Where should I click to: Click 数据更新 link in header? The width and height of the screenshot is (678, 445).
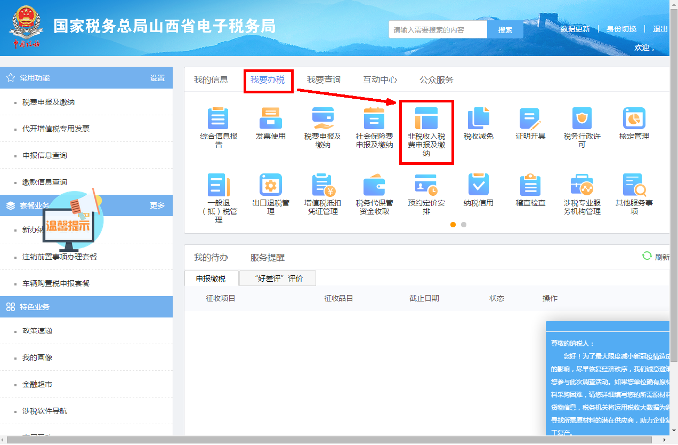coord(575,29)
